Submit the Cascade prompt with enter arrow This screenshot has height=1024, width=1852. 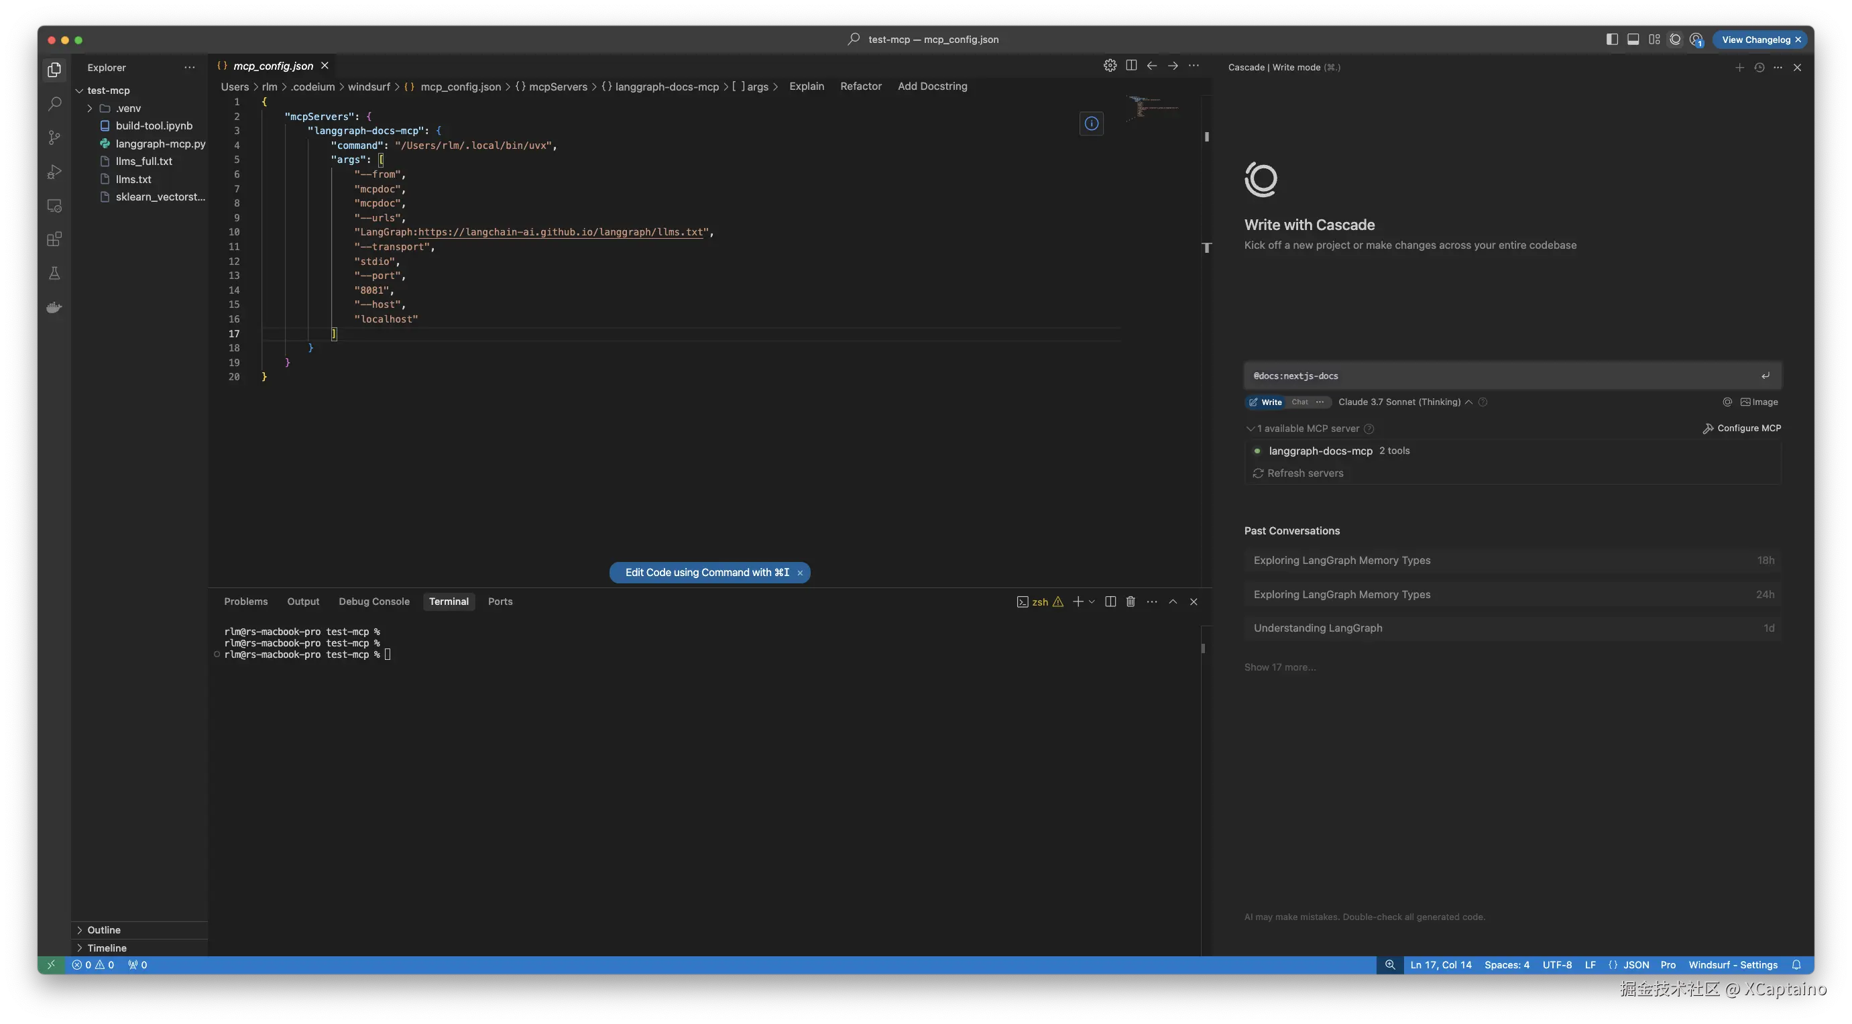[1765, 376]
